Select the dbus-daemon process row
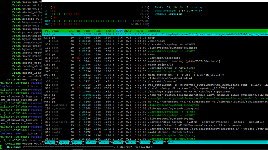Screen dimensions: 268x150 click(155, 122)
